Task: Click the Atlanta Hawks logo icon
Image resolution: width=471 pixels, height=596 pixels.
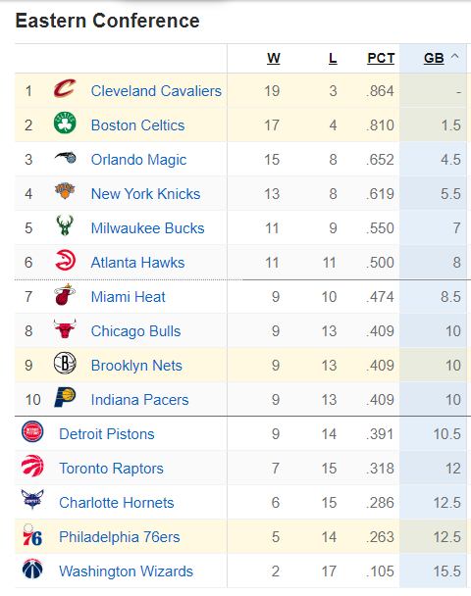Action: click(x=65, y=261)
